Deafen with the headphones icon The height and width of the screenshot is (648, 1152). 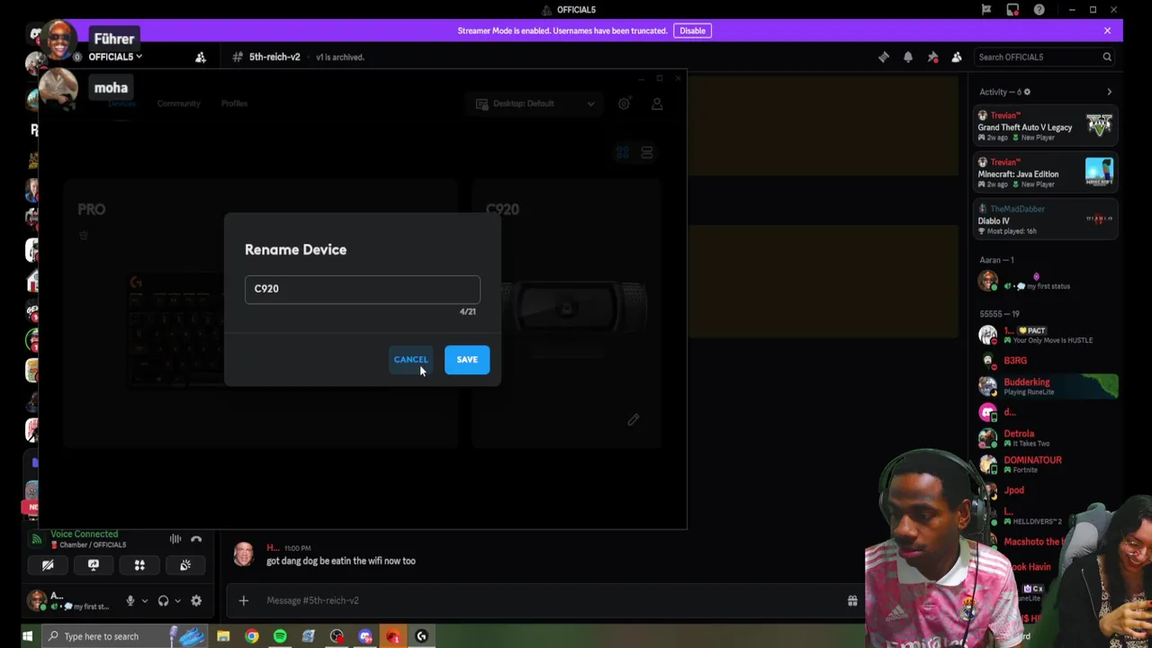click(163, 600)
